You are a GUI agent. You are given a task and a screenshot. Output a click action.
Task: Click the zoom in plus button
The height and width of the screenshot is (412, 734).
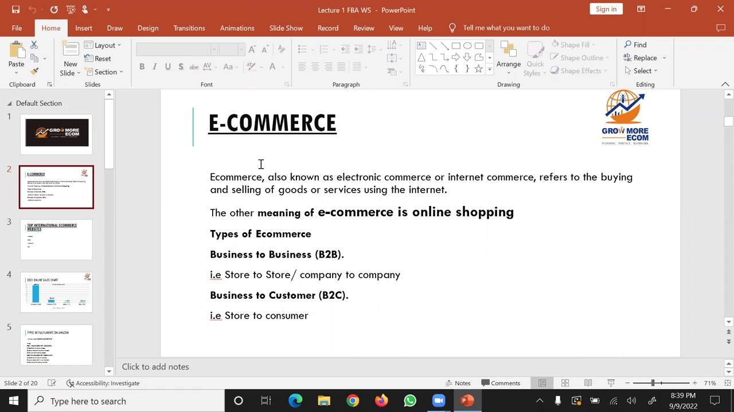694,383
